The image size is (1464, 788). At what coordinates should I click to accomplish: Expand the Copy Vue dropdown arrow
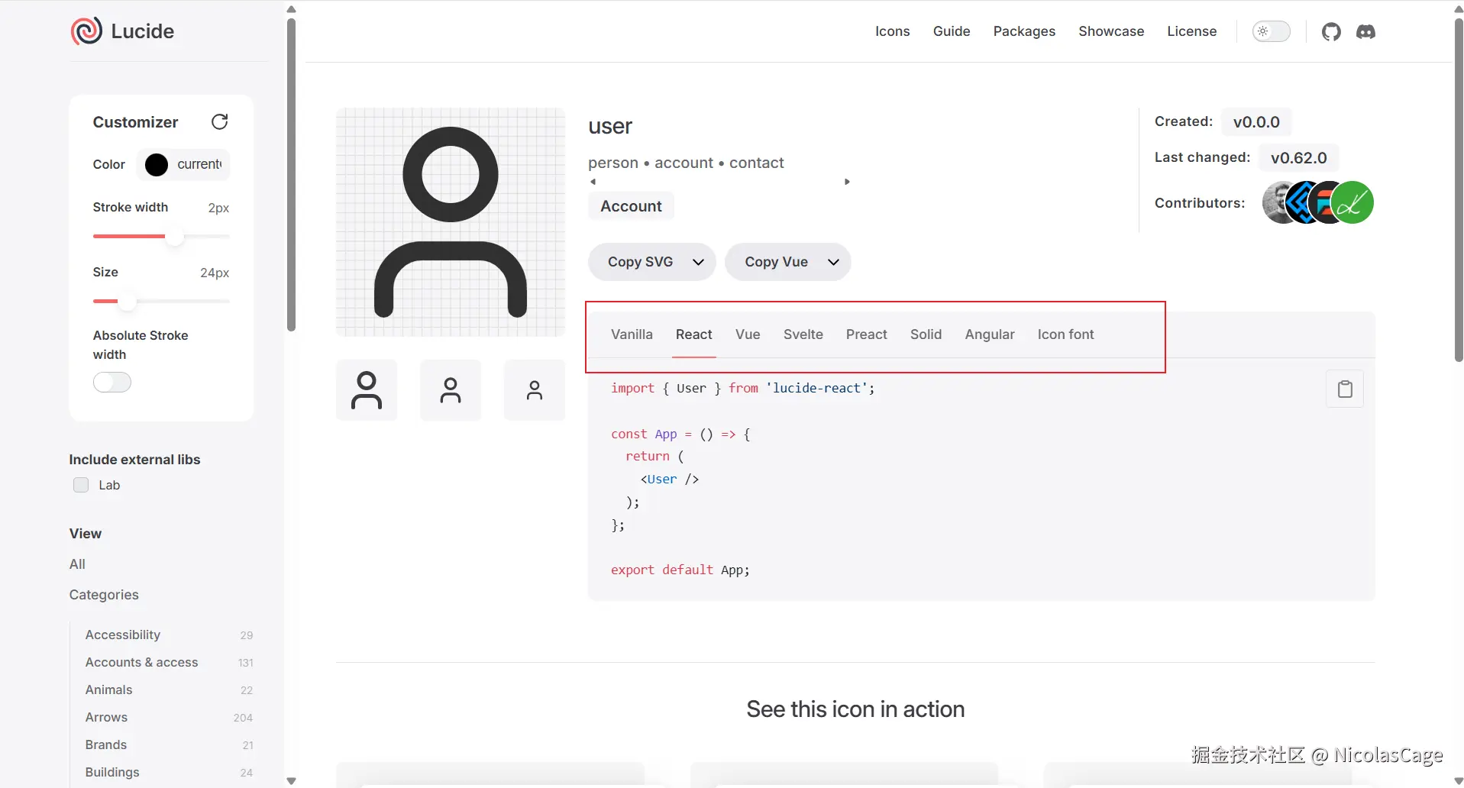833,262
